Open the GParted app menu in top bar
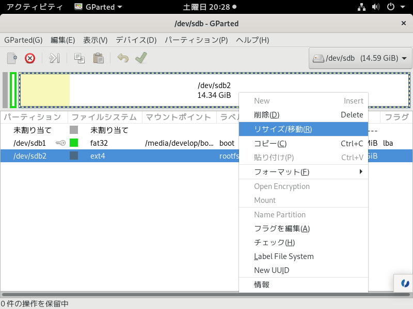This screenshot has height=309, width=413. (99, 7)
